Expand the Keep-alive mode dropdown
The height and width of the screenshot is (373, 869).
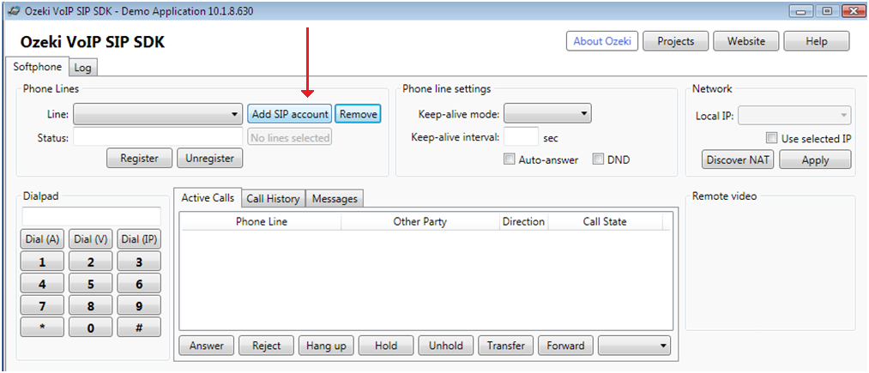547,114
